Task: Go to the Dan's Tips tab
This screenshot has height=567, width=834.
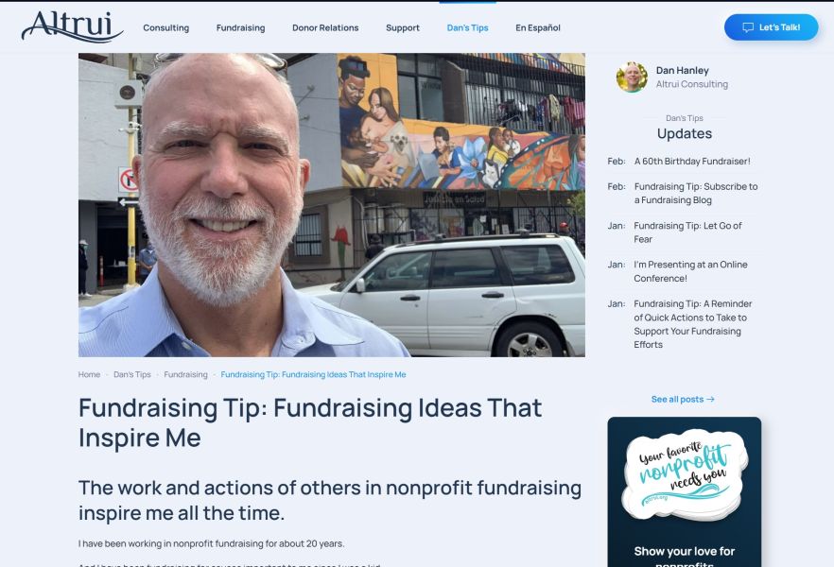Action: pos(467,27)
